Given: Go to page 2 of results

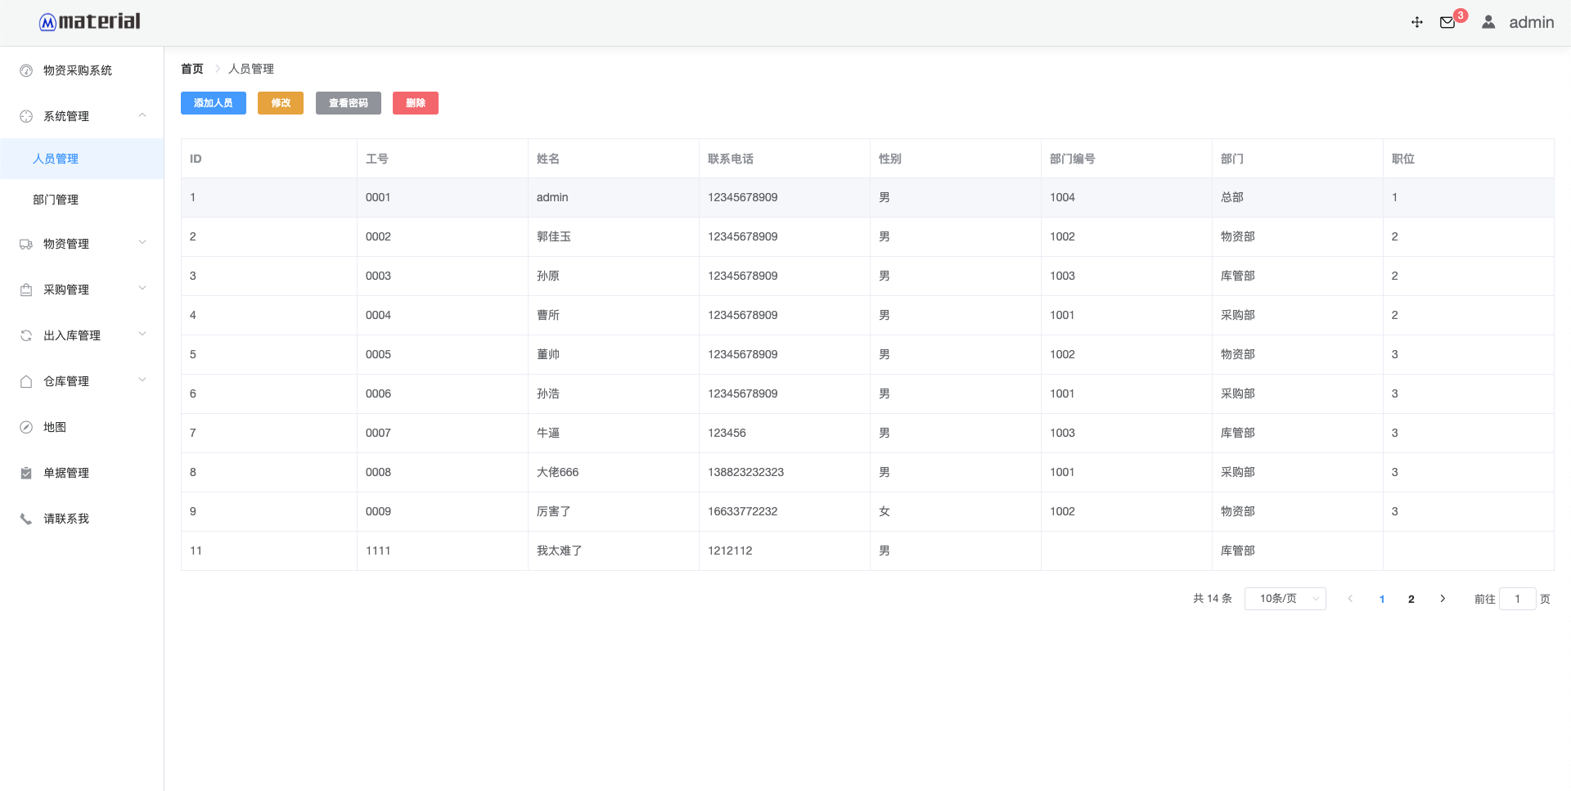Looking at the screenshot, I should 1411,599.
